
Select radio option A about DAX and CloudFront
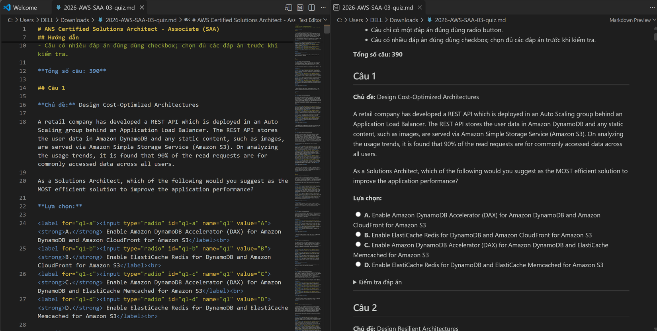358,214
